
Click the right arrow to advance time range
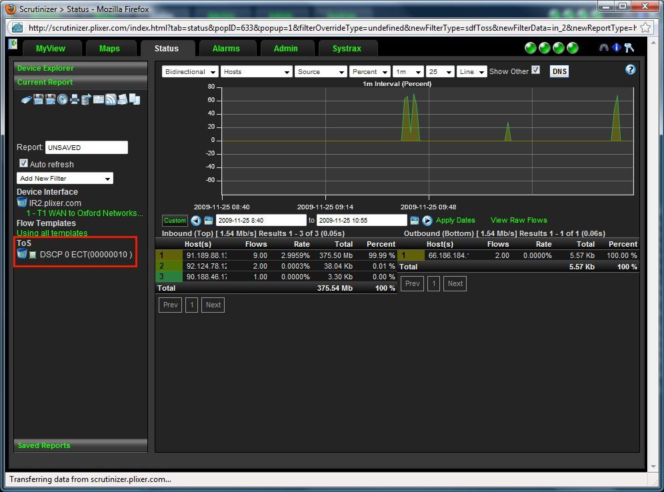tap(427, 220)
